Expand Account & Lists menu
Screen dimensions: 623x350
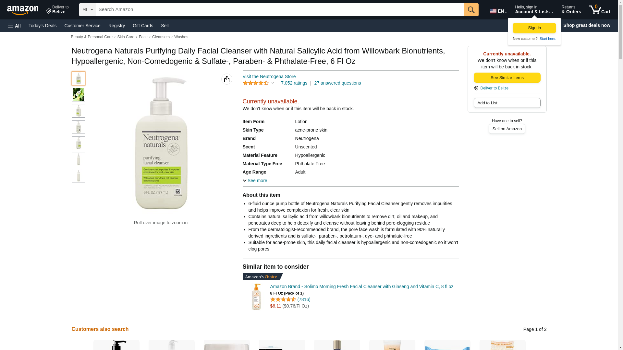[534, 10]
